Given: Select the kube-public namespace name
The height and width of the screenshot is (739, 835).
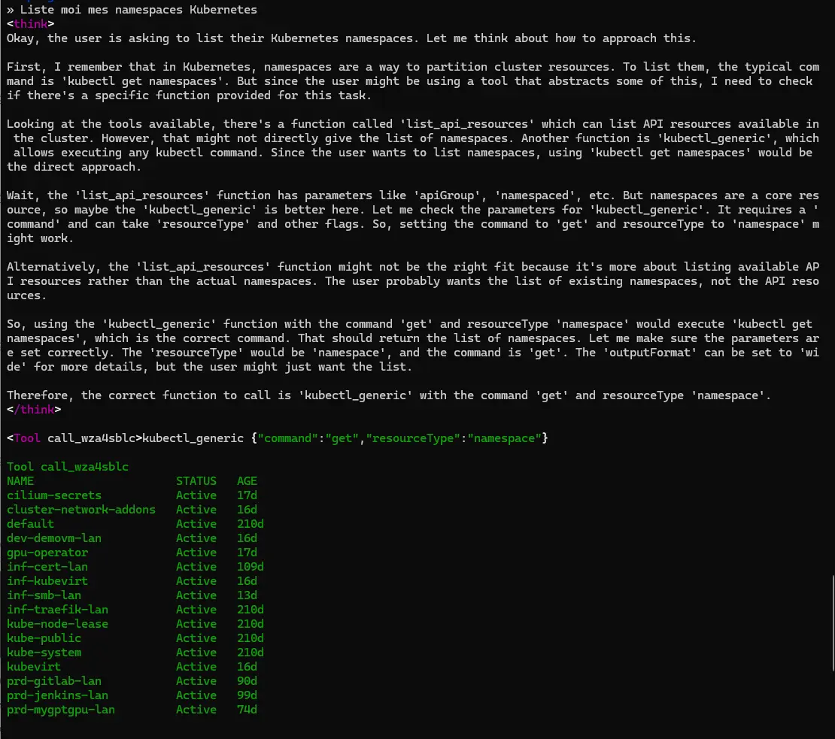Looking at the screenshot, I should (x=44, y=638).
